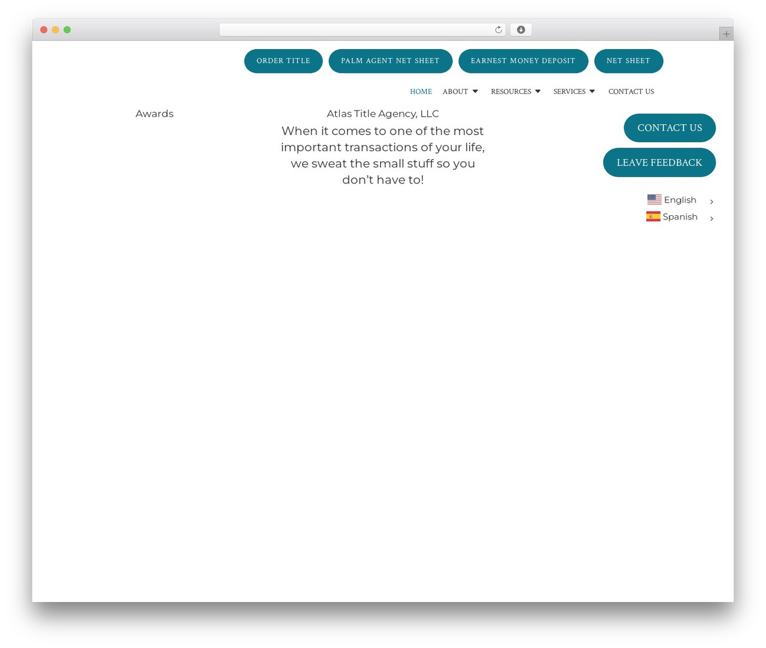Open the Services menu item

569,91
